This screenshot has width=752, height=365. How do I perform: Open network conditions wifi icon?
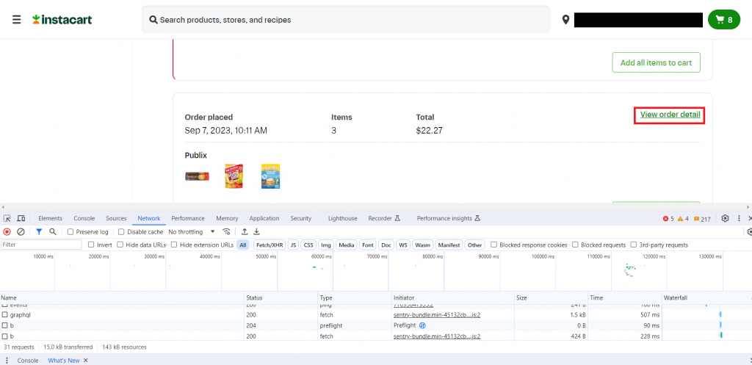(226, 231)
